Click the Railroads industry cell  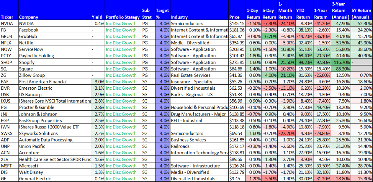pyautogui.click(x=199, y=146)
